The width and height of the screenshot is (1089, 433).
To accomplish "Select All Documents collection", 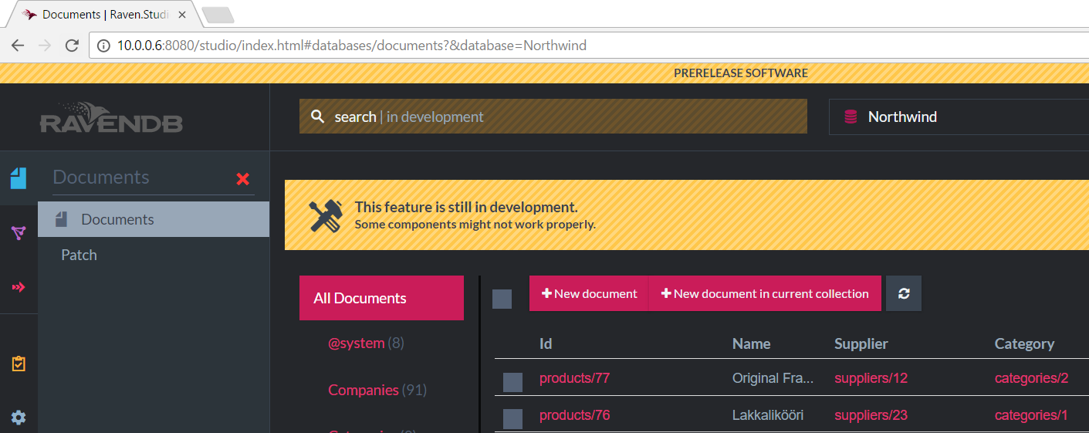I will coord(381,298).
